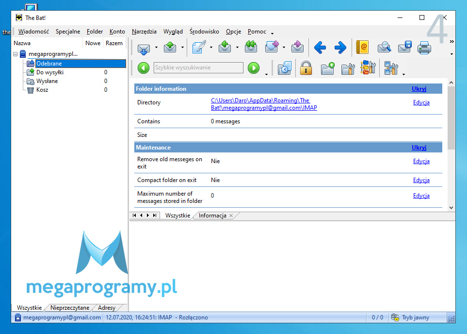The width and height of the screenshot is (467, 334).
Task: Open dropdown arrow next to Send mail
Action: tap(182, 48)
